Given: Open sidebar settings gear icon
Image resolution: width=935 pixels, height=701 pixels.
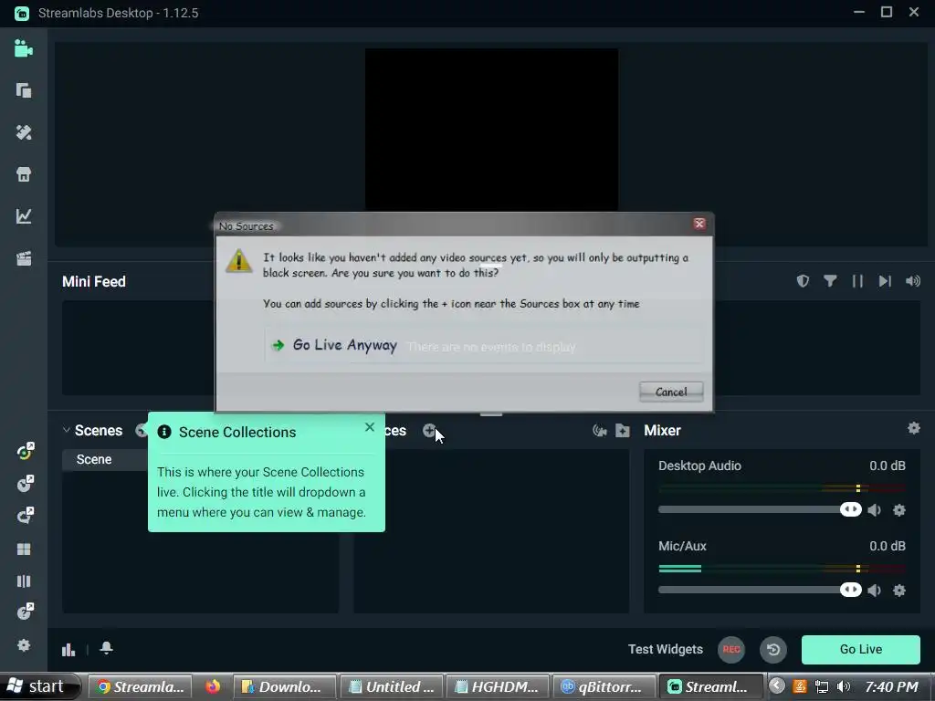Looking at the screenshot, I should click(x=23, y=645).
